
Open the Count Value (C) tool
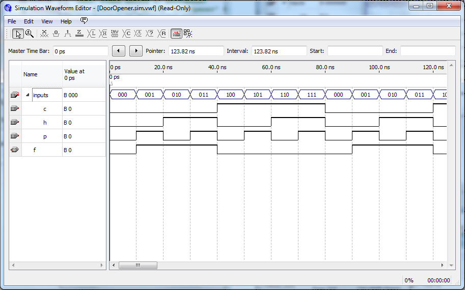coord(126,34)
